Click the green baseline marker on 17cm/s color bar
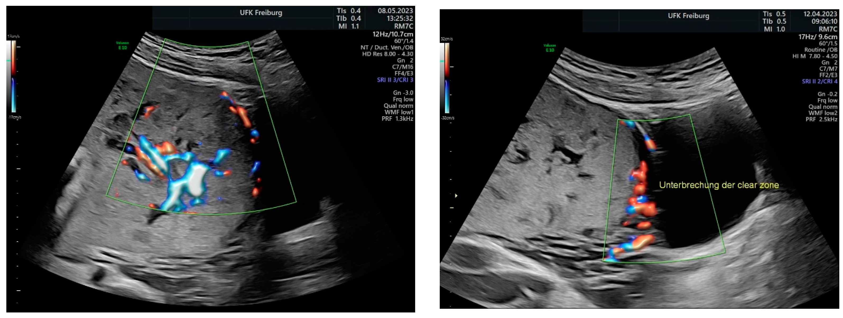843x318 pixels. (8, 60)
